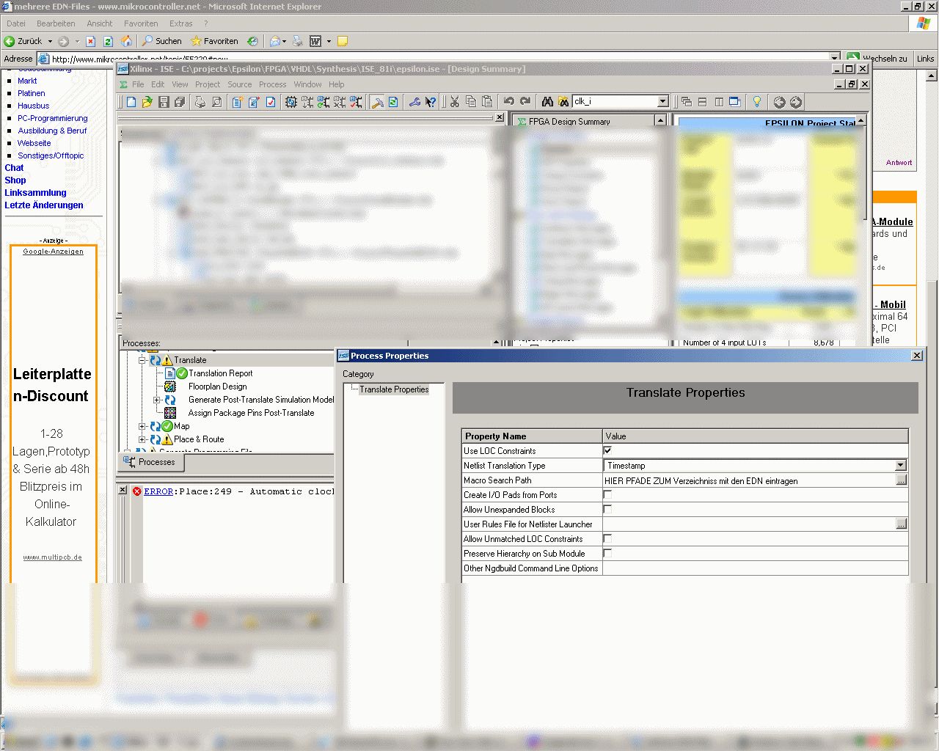Viewport: 939px width, 751px height.
Task: Click the Internet Explorer Refresh icon
Action: pos(108,41)
